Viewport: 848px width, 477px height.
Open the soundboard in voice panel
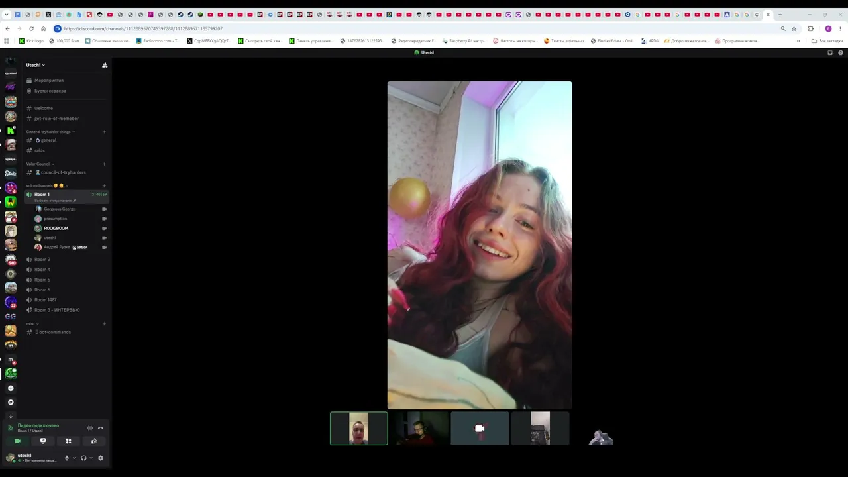[94, 441]
